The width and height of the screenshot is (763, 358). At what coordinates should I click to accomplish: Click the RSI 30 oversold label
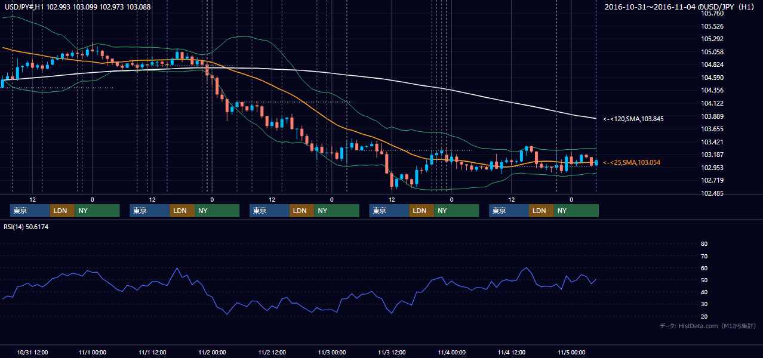pyautogui.click(x=704, y=304)
